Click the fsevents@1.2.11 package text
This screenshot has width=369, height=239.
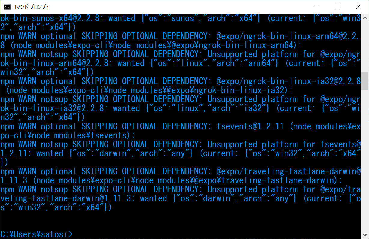250,126
